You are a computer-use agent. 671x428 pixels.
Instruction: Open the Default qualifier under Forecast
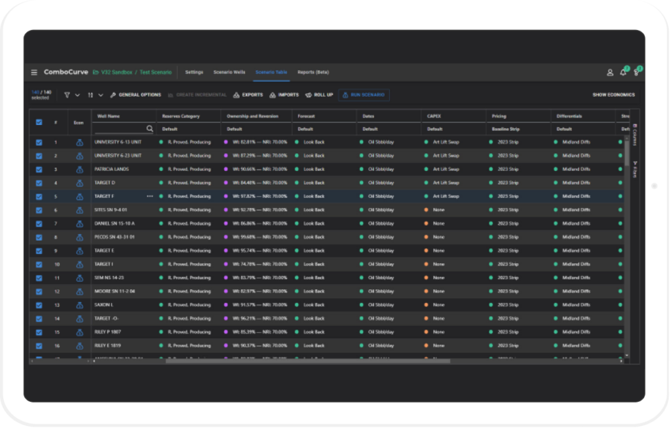[305, 129]
